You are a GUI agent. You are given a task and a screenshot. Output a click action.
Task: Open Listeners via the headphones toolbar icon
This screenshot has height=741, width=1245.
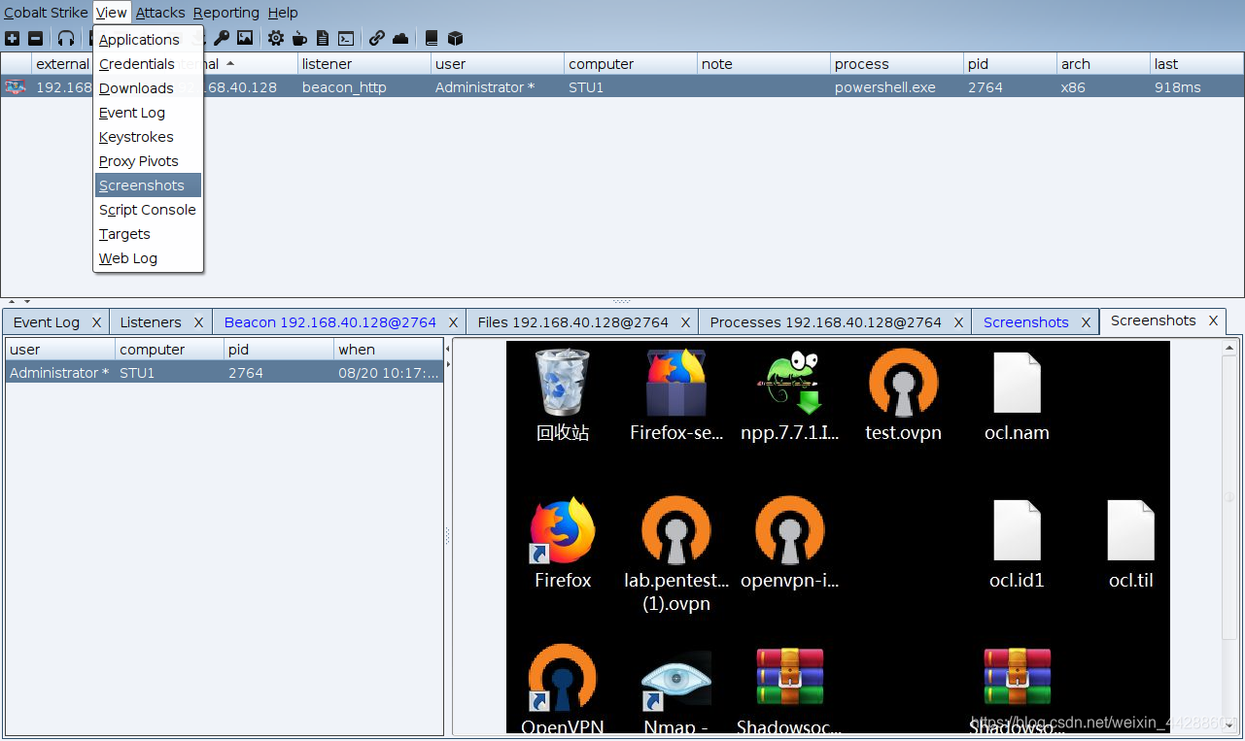point(66,39)
